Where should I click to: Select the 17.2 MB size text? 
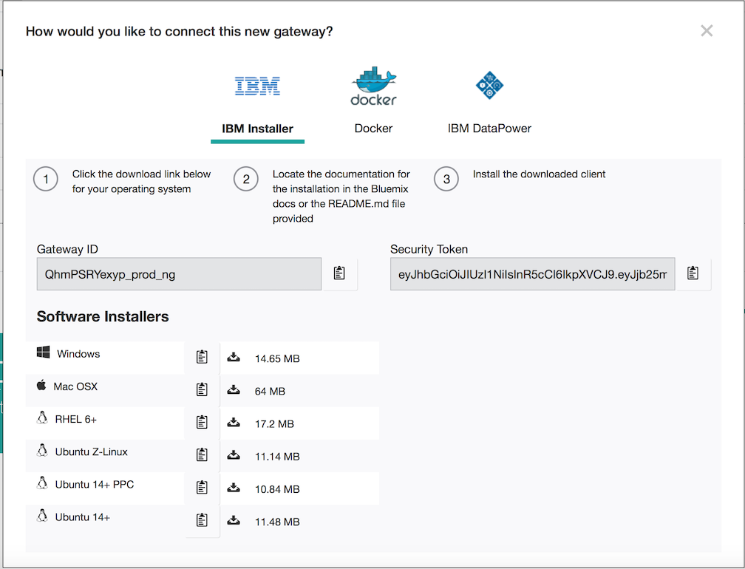[x=274, y=424]
